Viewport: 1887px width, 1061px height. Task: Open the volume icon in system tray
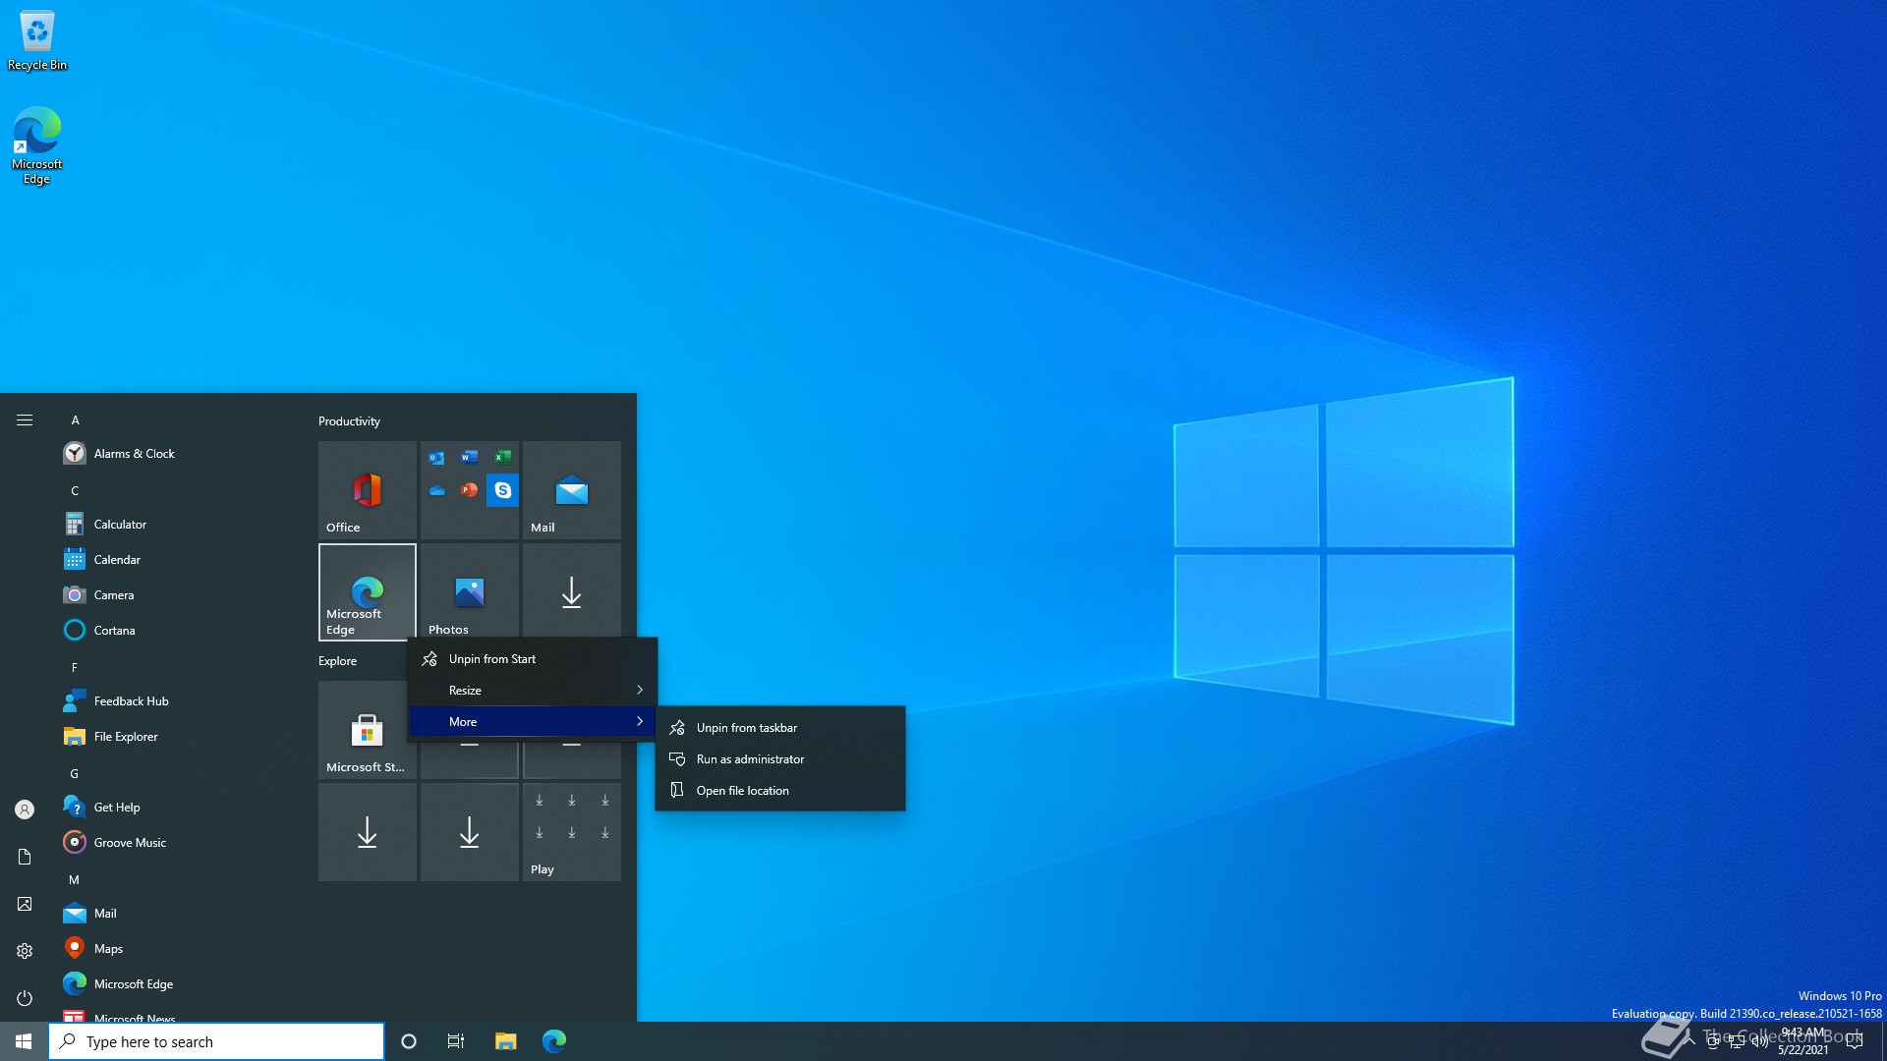coord(1760,1041)
